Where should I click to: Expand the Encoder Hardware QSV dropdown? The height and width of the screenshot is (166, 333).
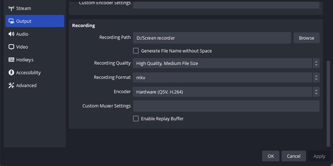[226, 92]
